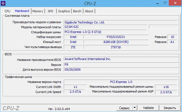Viewport: 182px width, 112px height.
Task: Click the Current Link Speed 2.5 GT/s value
Action: [x=76, y=92]
